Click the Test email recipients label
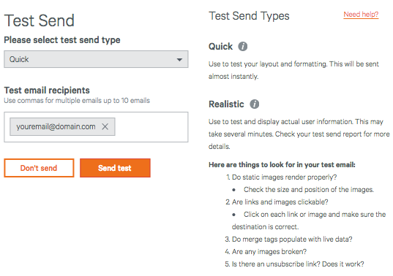 (x=47, y=91)
